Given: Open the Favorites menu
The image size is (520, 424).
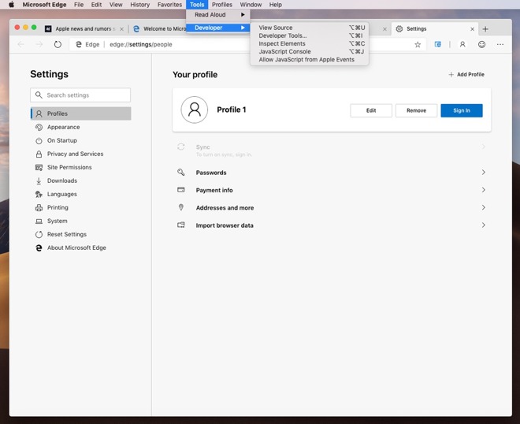Looking at the screenshot, I should click(169, 5).
